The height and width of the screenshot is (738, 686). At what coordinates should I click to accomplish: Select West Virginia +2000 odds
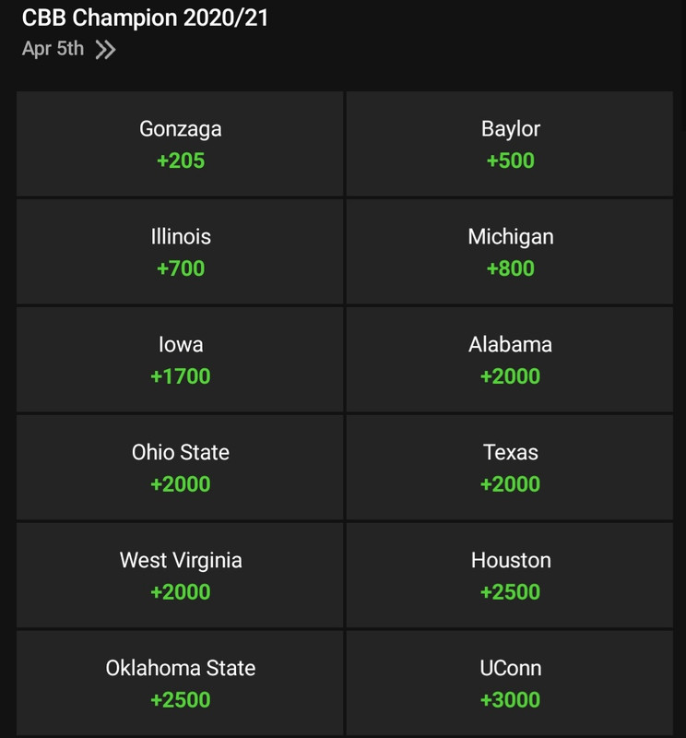point(181,576)
